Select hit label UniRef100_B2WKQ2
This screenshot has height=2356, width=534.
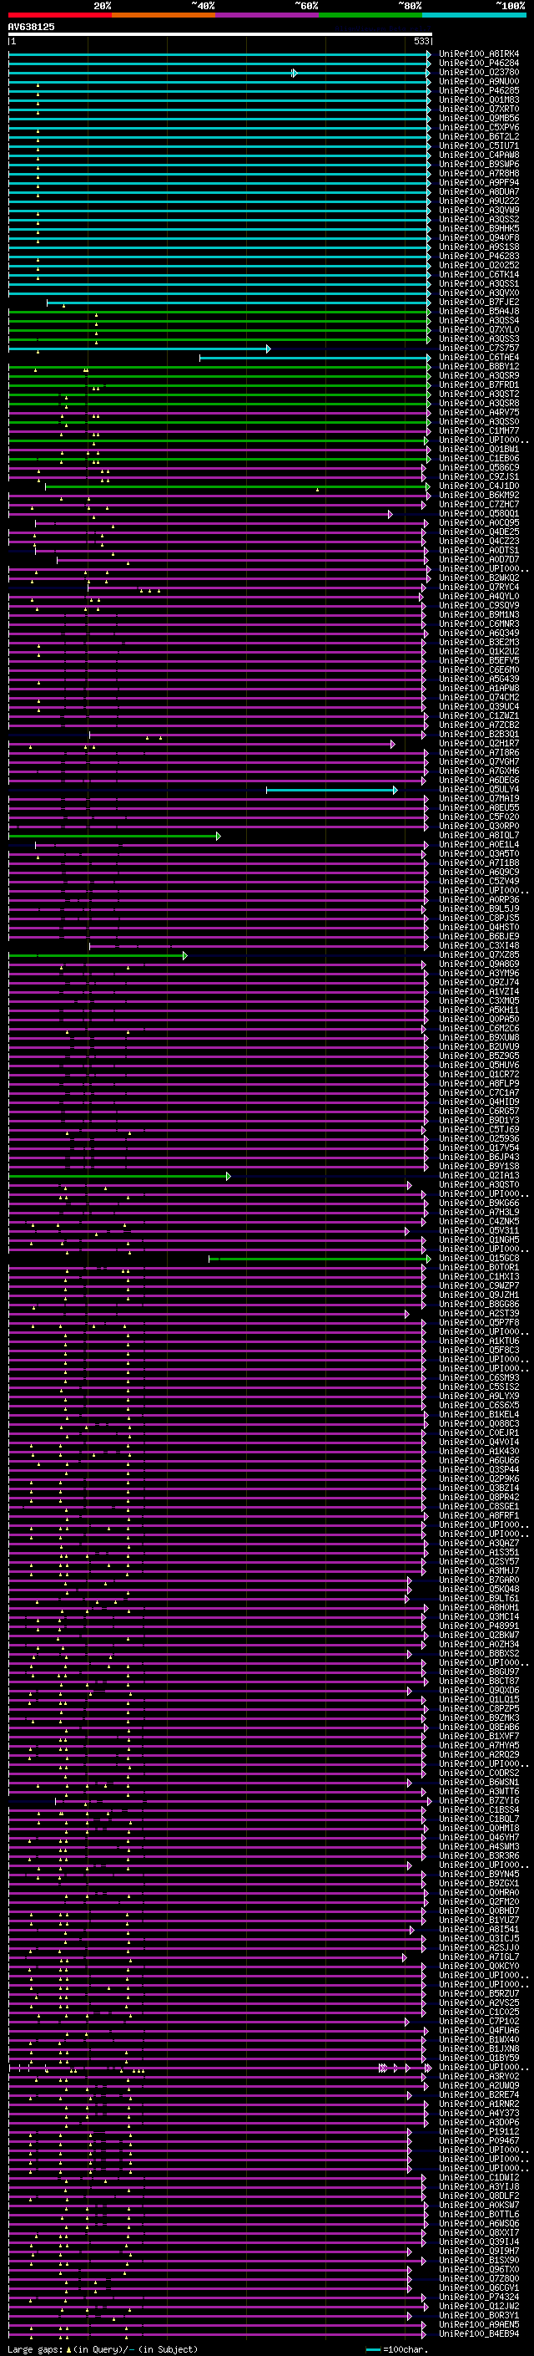(478, 578)
